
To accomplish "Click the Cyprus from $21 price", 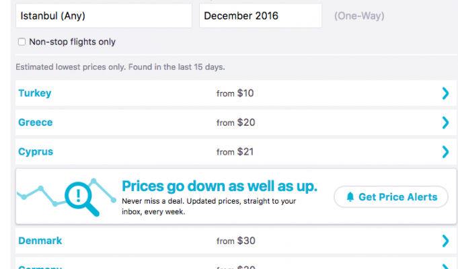I will pyautogui.click(x=235, y=152).
